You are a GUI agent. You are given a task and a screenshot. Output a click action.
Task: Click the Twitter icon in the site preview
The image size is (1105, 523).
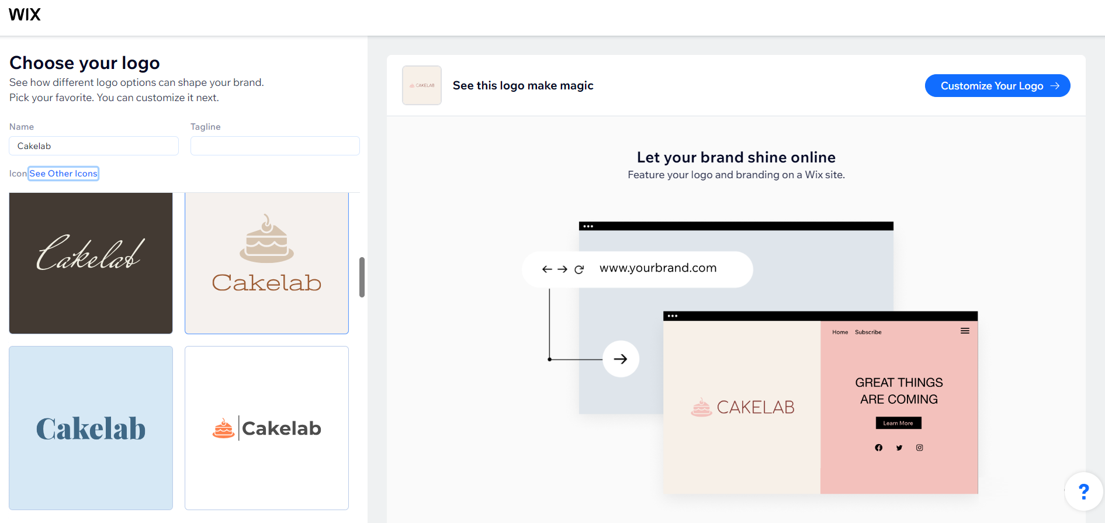pyautogui.click(x=899, y=448)
